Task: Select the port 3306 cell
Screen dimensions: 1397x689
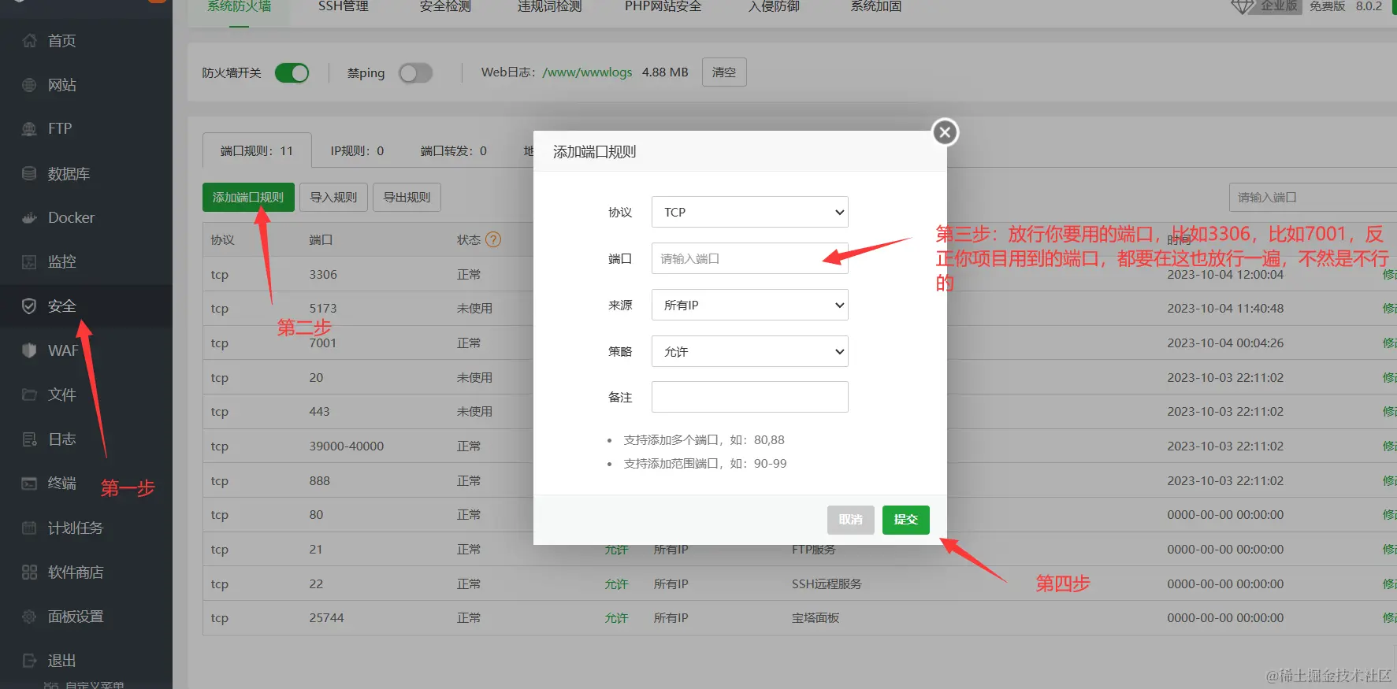Action: tap(323, 275)
